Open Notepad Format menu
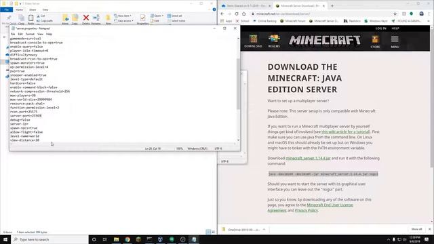434x244 pixels. click(x=30, y=34)
